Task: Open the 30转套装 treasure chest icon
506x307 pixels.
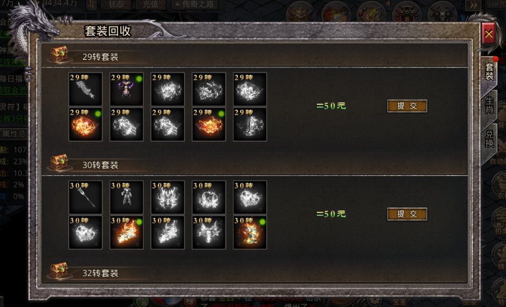Action: tap(59, 163)
